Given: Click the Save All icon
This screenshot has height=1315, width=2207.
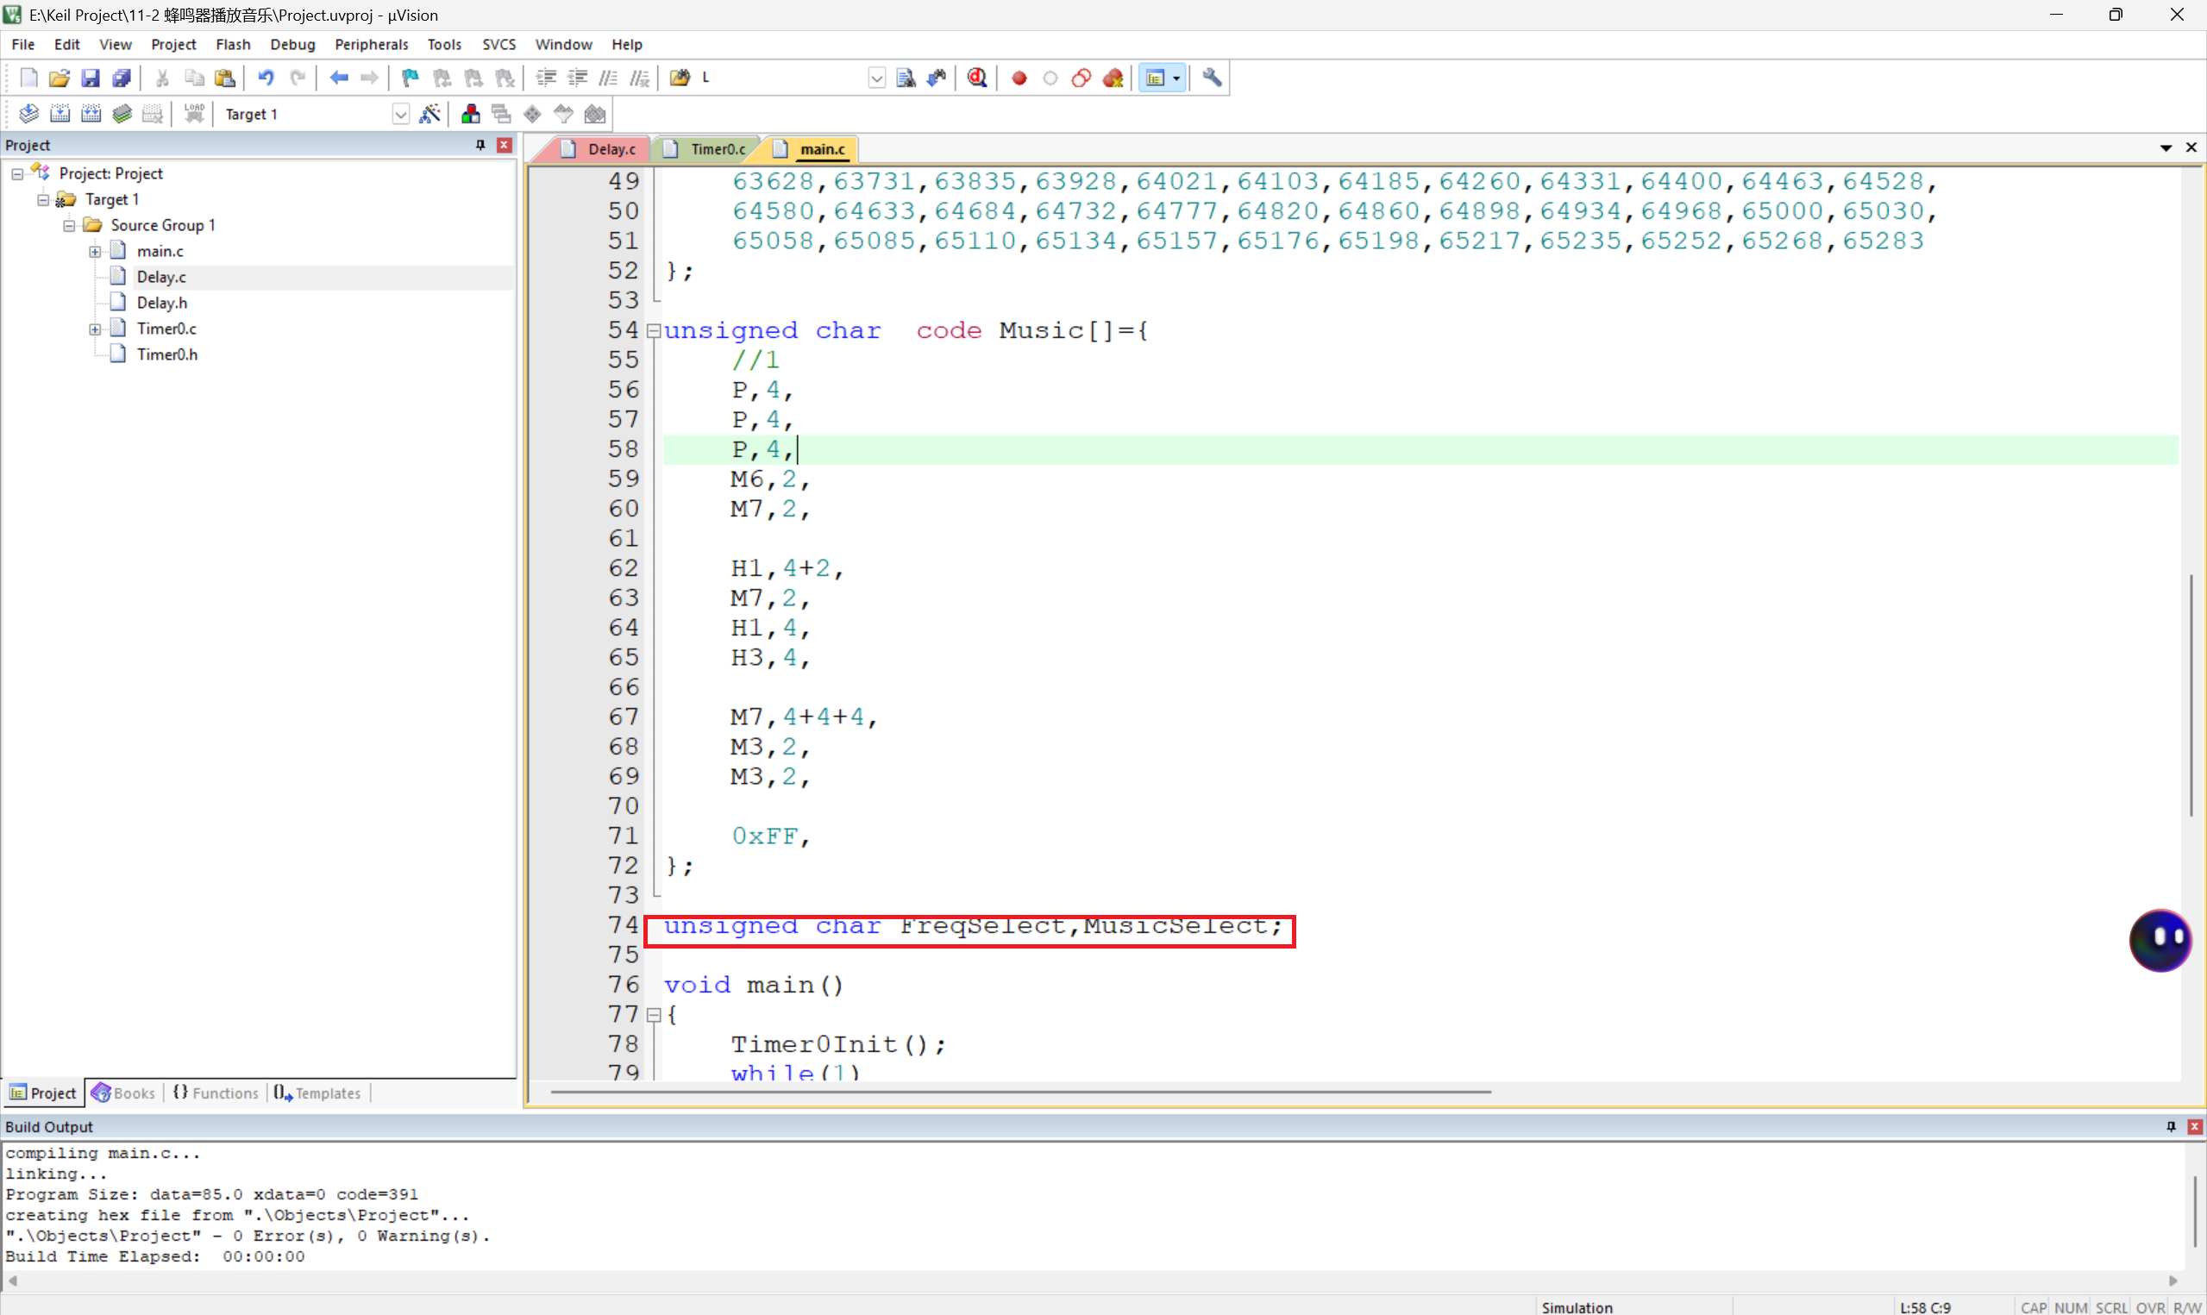Looking at the screenshot, I should tap(122, 78).
